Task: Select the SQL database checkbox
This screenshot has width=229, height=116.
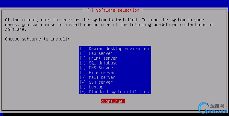Action: tap(83, 63)
